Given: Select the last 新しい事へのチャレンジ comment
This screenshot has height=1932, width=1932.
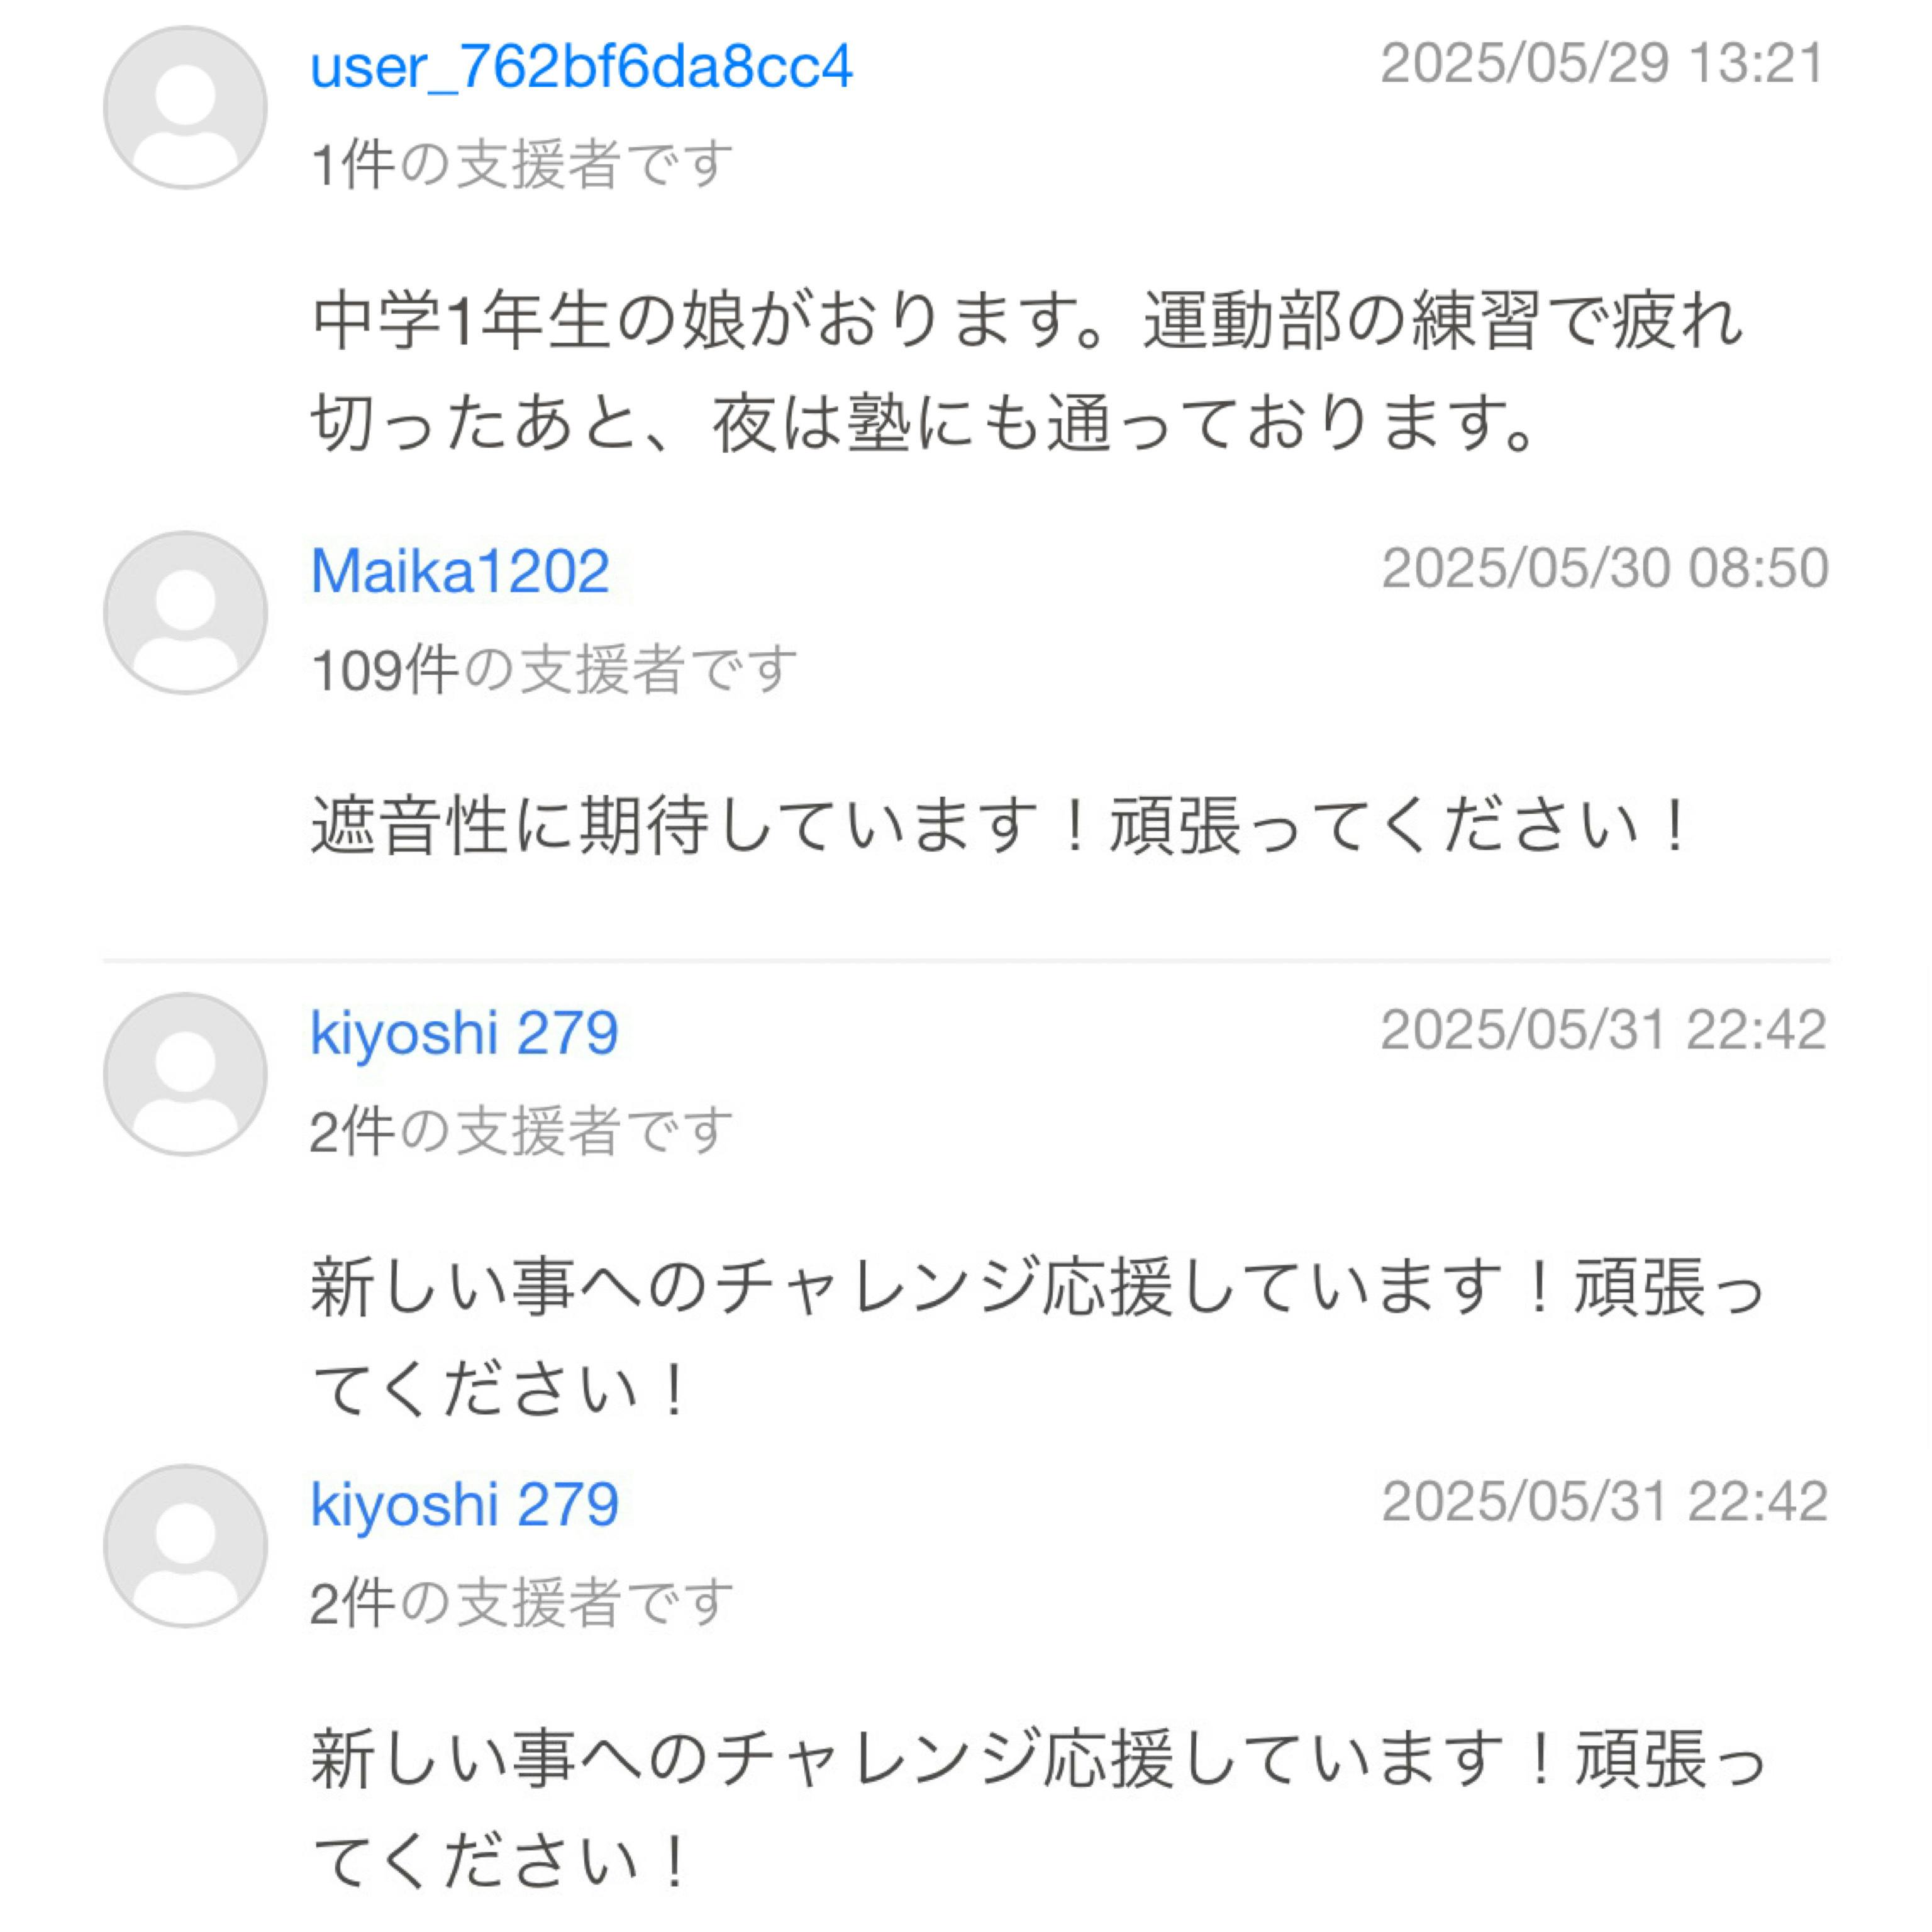Looking at the screenshot, I should tap(1036, 1809).
